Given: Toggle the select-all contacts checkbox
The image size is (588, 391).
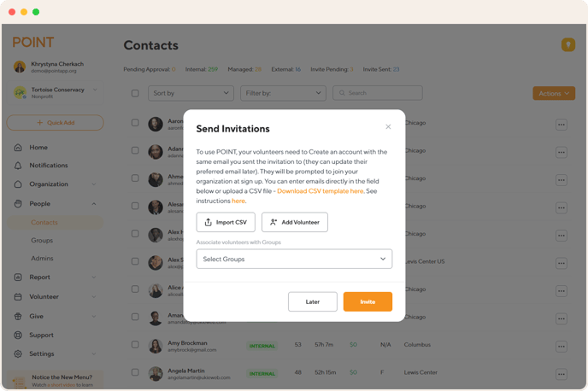Looking at the screenshot, I should pyautogui.click(x=135, y=93).
